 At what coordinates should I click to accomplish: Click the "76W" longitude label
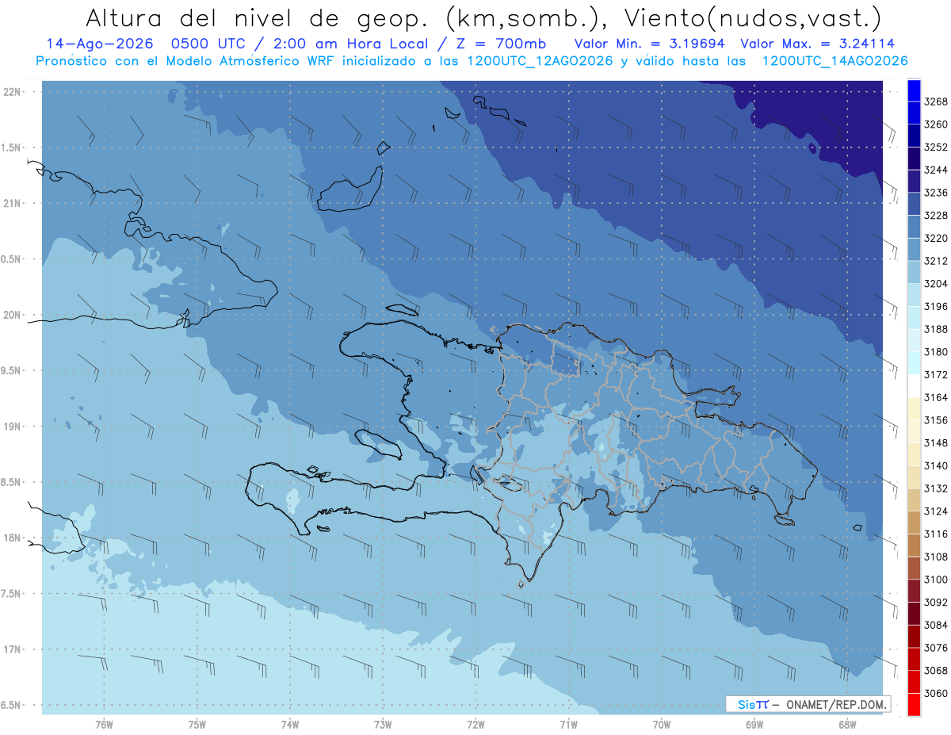(x=104, y=725)
